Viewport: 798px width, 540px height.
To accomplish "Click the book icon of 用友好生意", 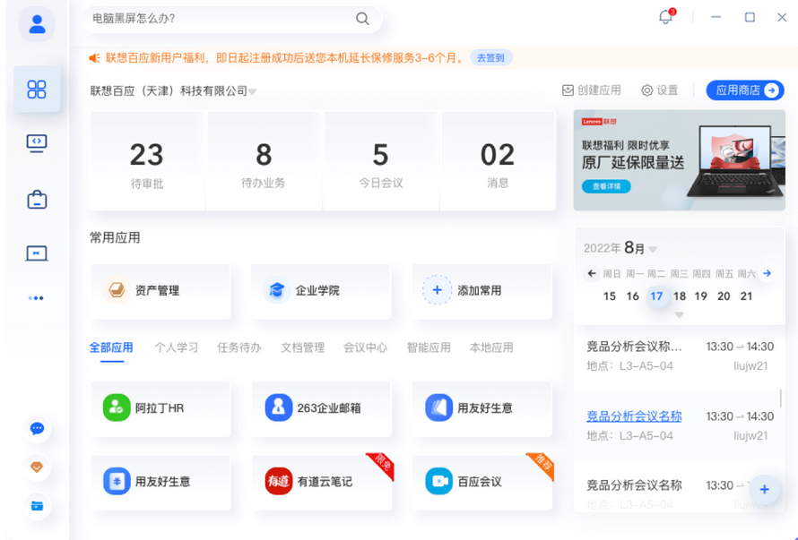I will 438,407.
